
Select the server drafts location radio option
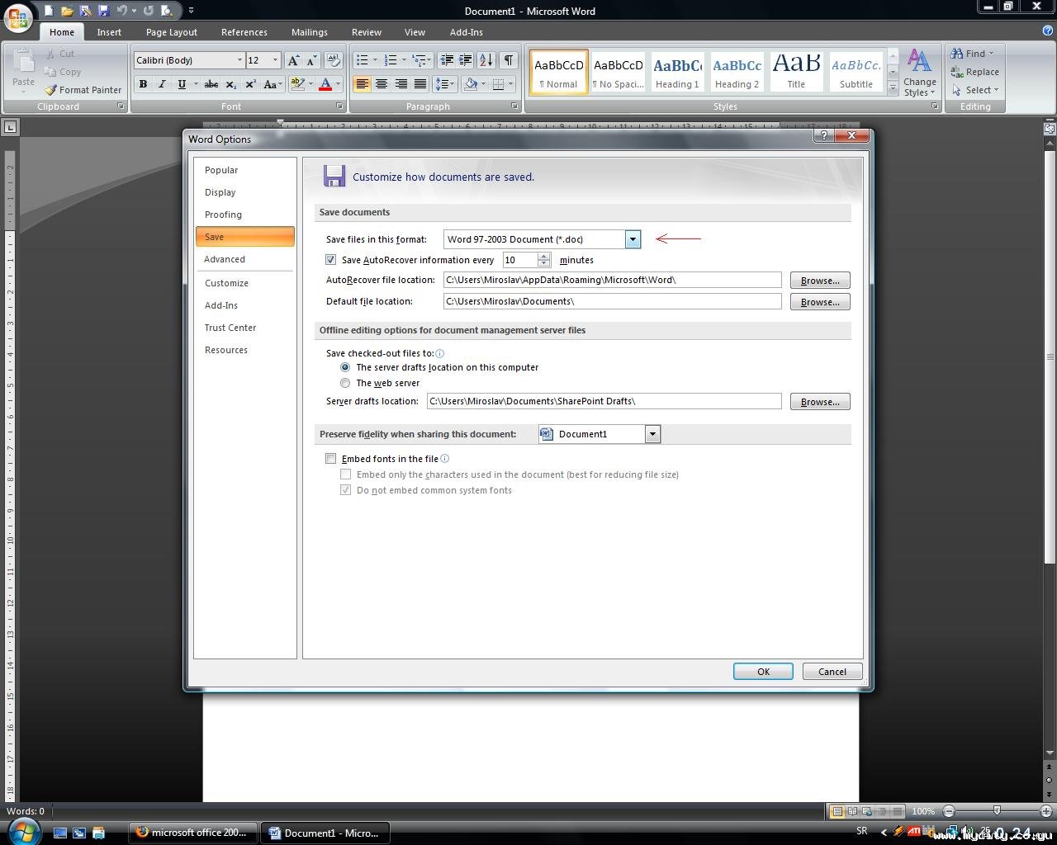coord(345,367)
